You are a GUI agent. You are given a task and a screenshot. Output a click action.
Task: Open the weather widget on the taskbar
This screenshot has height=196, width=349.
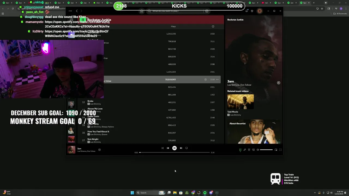tap(7, 193)
